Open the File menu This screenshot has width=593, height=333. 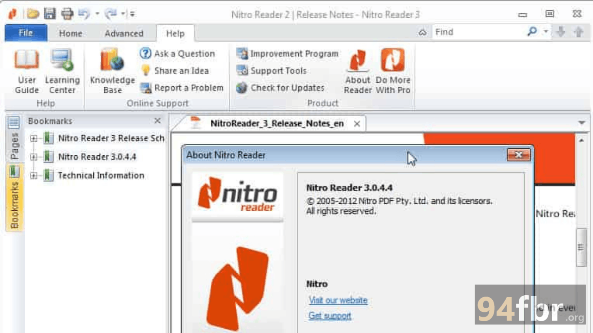coord(26,33)
